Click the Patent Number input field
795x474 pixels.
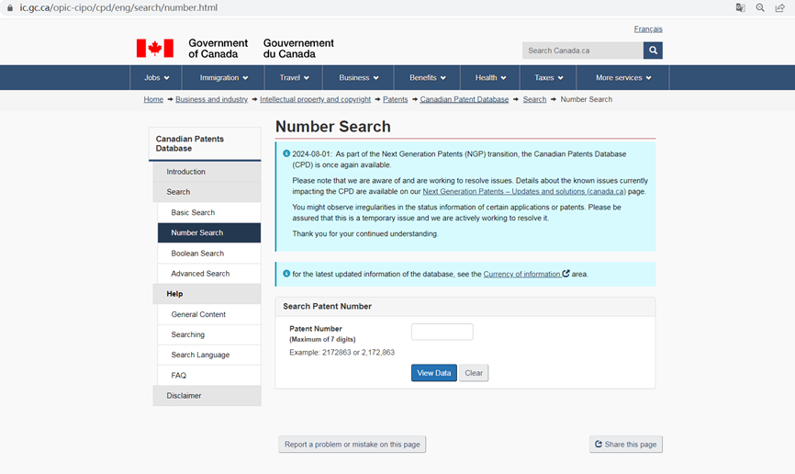click(442, 333)
